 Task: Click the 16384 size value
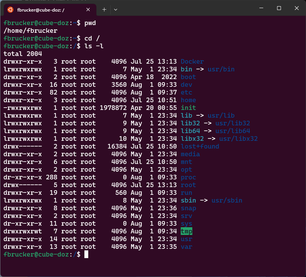pyautogui.click(x=117, y=146)
